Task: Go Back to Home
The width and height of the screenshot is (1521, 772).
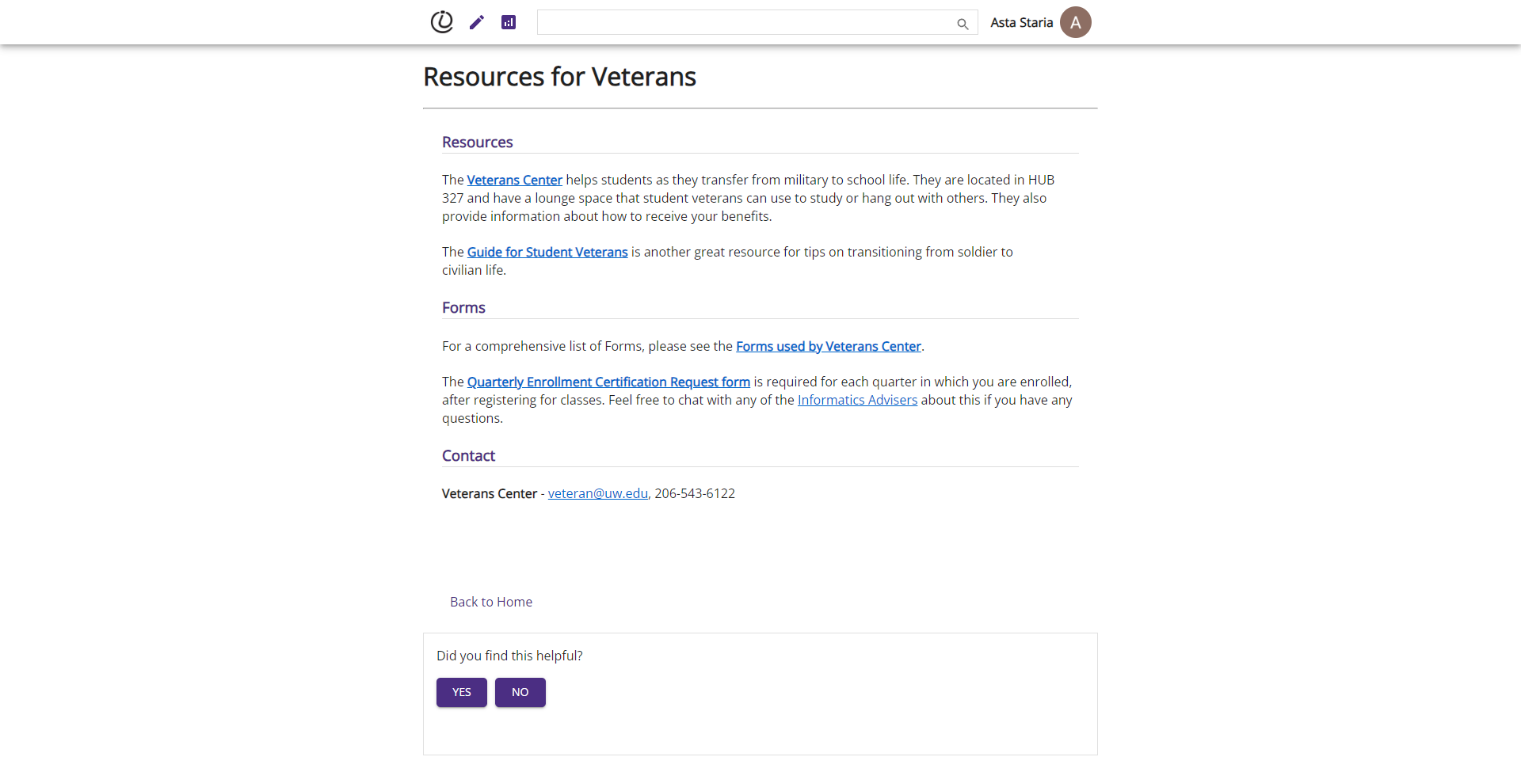Action: tap(491, 602)
